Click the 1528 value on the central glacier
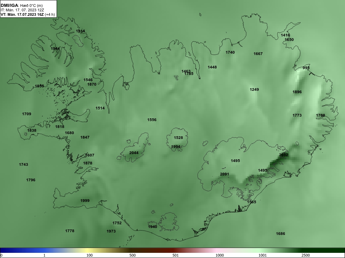345x258 pixels. point(178,138)
